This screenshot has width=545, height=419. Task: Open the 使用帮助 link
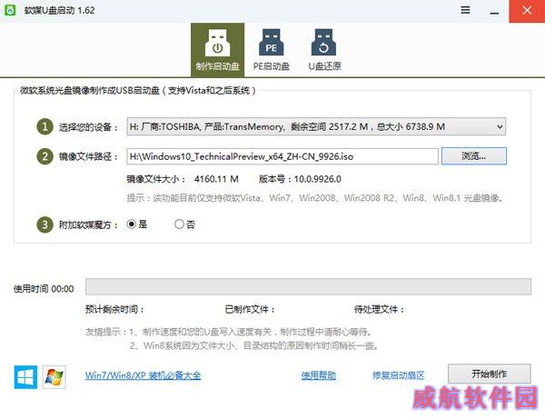[x=319, y=375]
